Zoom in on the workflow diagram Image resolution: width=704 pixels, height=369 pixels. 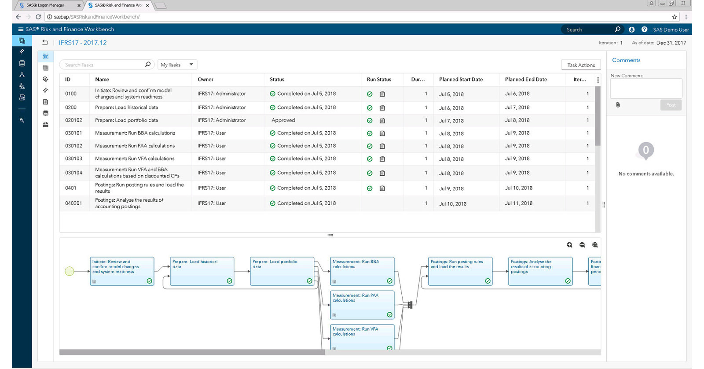(569, 245)
